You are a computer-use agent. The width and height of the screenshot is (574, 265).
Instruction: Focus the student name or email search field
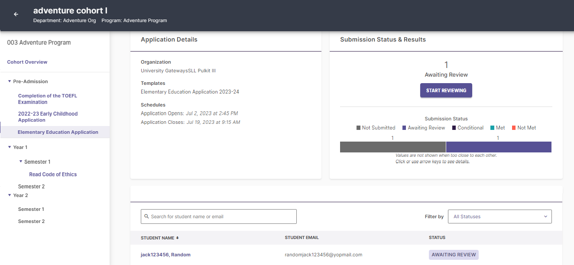[x=219, y=217]
